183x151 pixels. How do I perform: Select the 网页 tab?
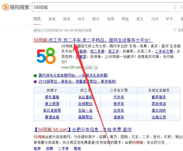pyautogui.click(x=37, y=19)
